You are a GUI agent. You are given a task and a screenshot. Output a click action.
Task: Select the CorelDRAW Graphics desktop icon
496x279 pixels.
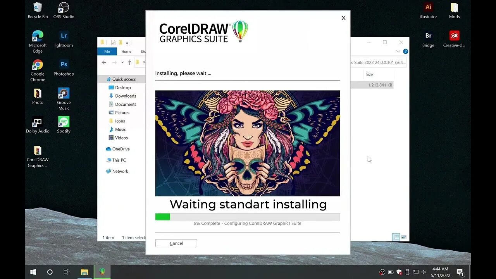[38, 157]
